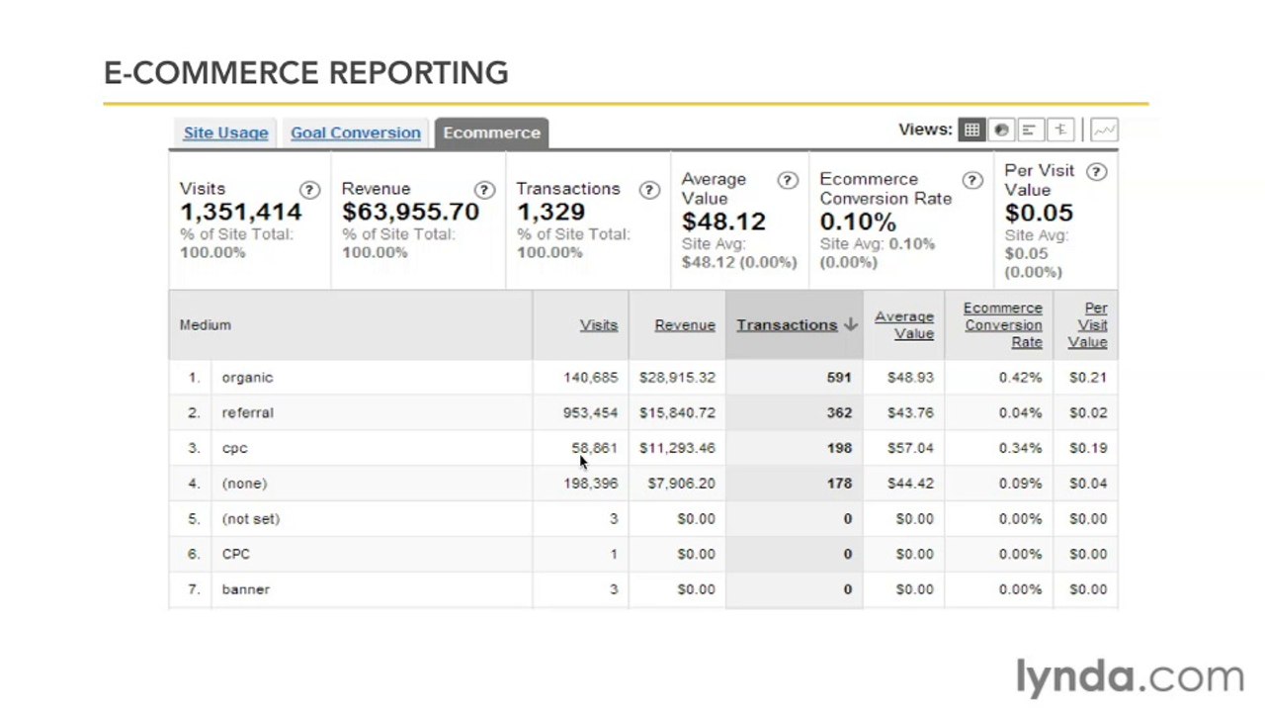Open the Goal Conversion tab
This screenshot has width=1265, height=712.
pyautogui.click(x=356, y=133)
